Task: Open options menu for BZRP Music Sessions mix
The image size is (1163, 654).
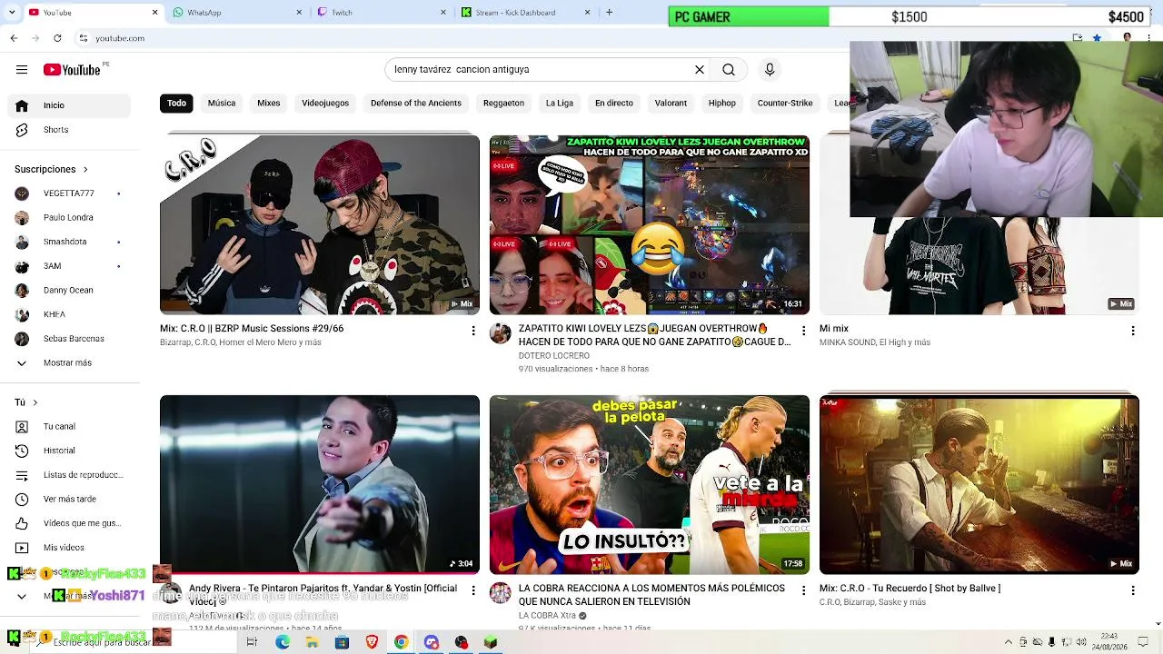Action: pyautogui.click(x=473, y=331)
